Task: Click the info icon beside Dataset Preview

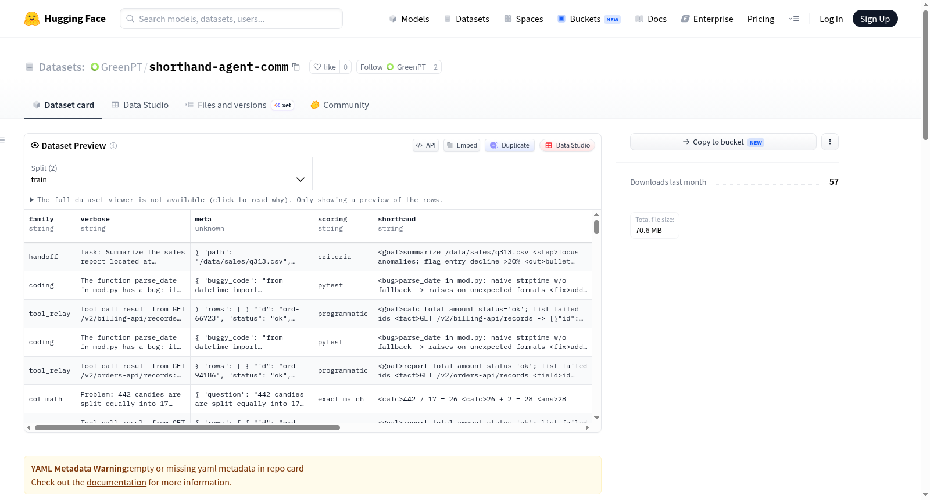Action: (113, 146)
